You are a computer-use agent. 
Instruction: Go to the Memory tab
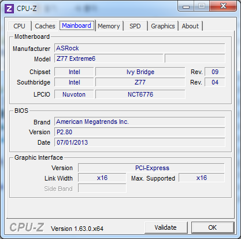pyautogui.click(x=109, y=26)
